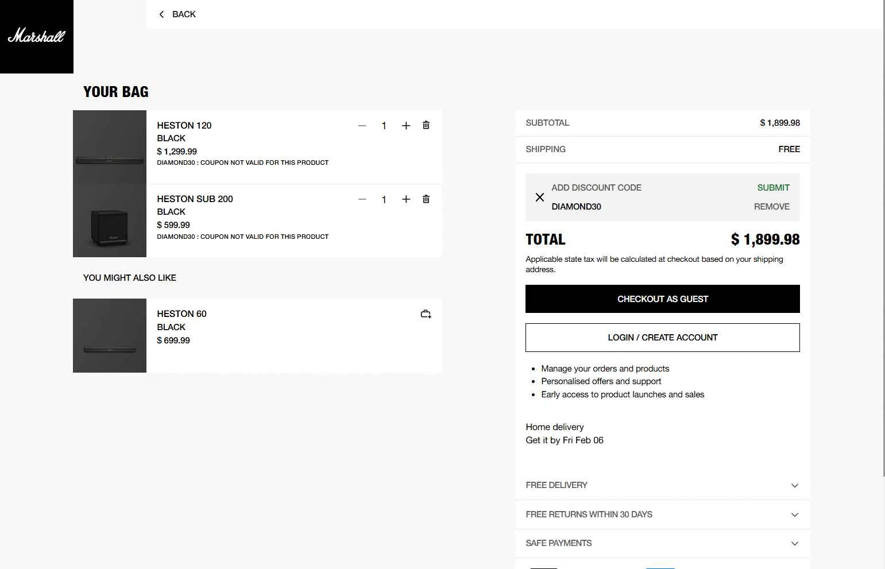This screenshot has height=569, width=885.
Task: Click the $ 1,299.99 price
Action: (177, 152)
